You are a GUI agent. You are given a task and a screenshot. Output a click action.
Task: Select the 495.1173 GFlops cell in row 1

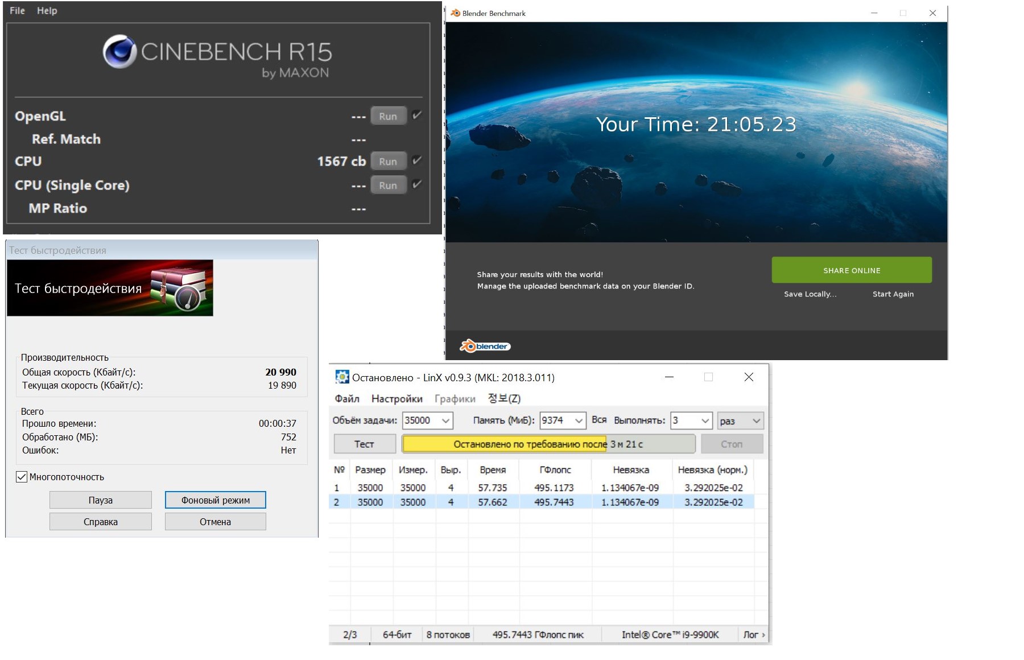click(x=554, y=488)
